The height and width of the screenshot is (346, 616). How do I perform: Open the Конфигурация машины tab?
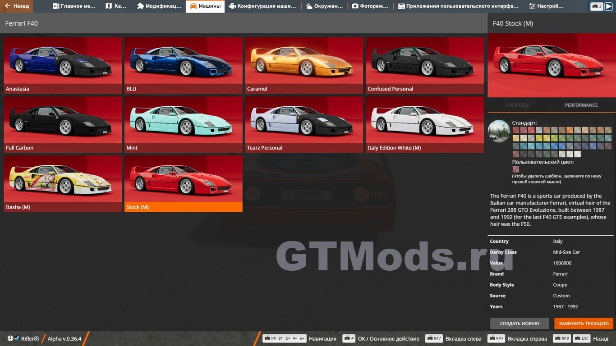point(262,6)
